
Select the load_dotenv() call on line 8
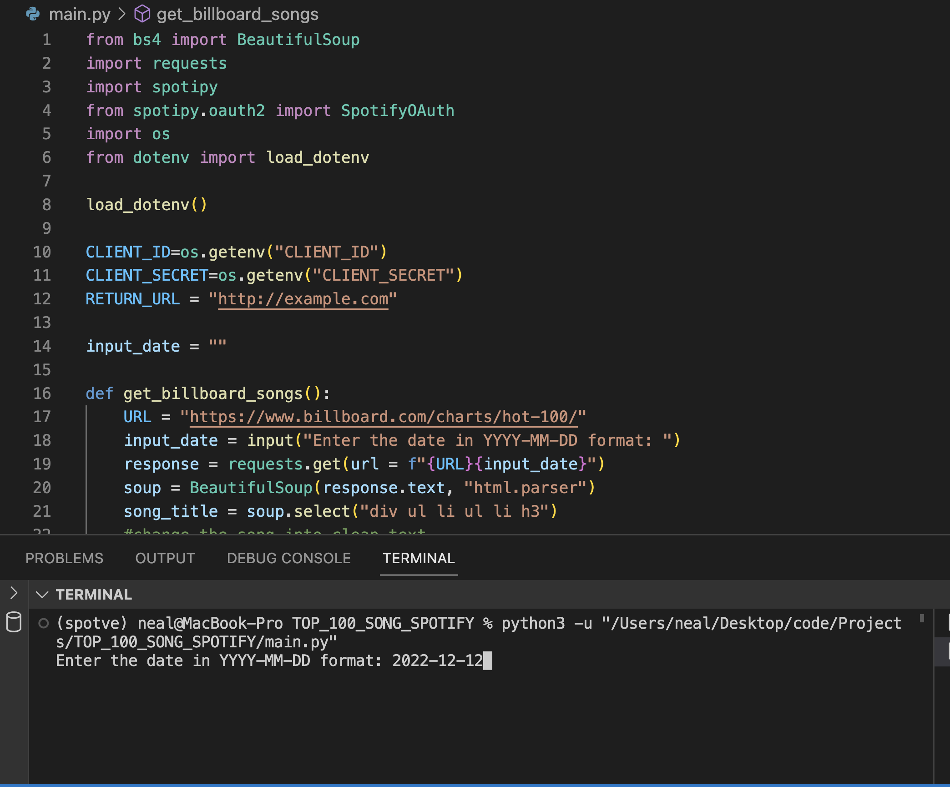[x=147, y=204]
